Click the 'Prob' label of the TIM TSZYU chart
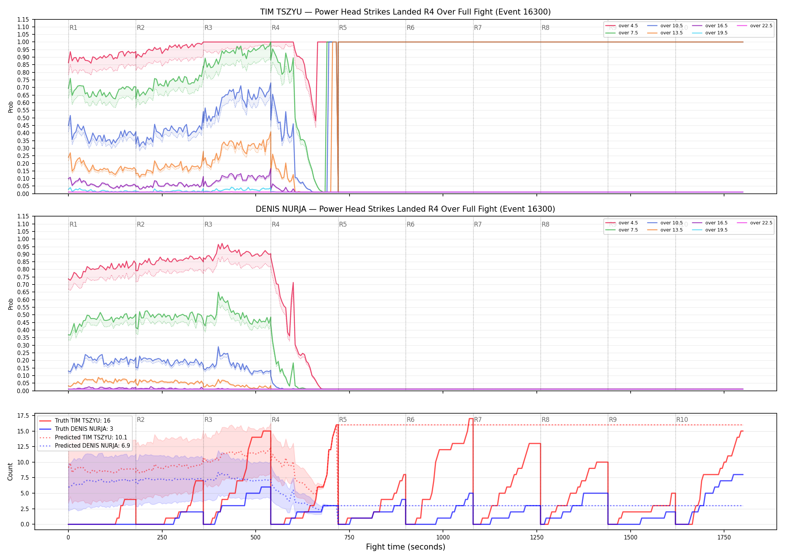Viewport: 785px width, 560px height. pyautogui.click(x=10, y=107)
